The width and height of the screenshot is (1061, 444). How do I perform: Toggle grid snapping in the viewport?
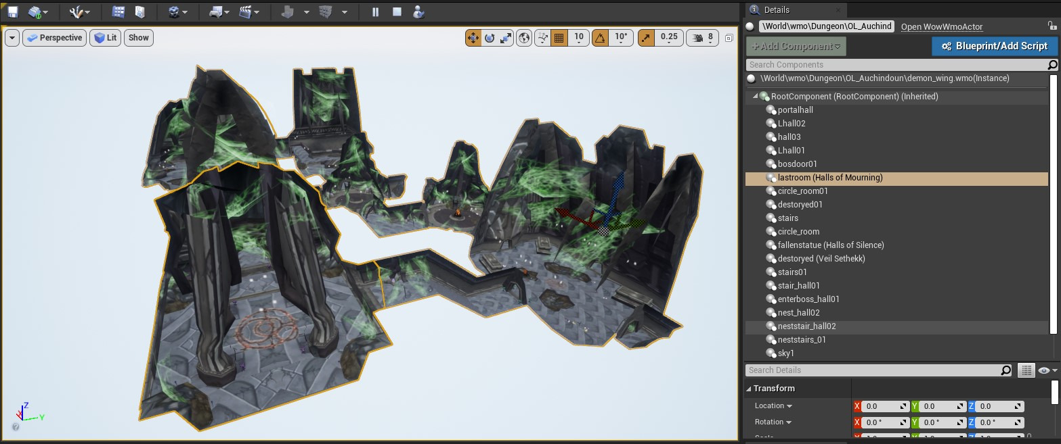[x=559, y=38]
